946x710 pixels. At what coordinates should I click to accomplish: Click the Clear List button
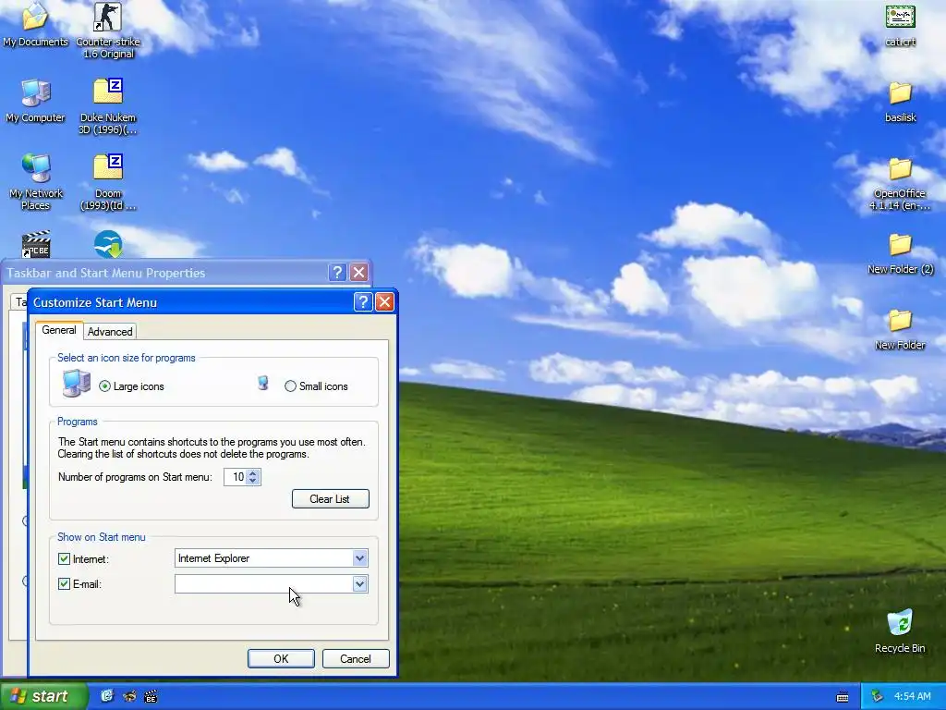(x=330, y=498)
